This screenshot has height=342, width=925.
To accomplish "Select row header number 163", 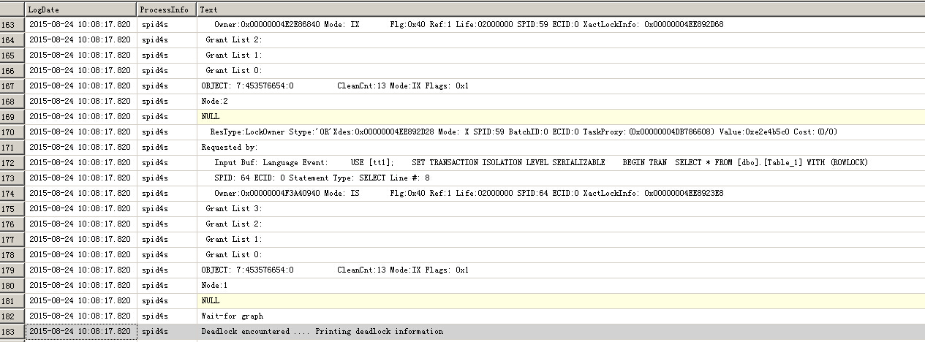I will click(12, 24).
